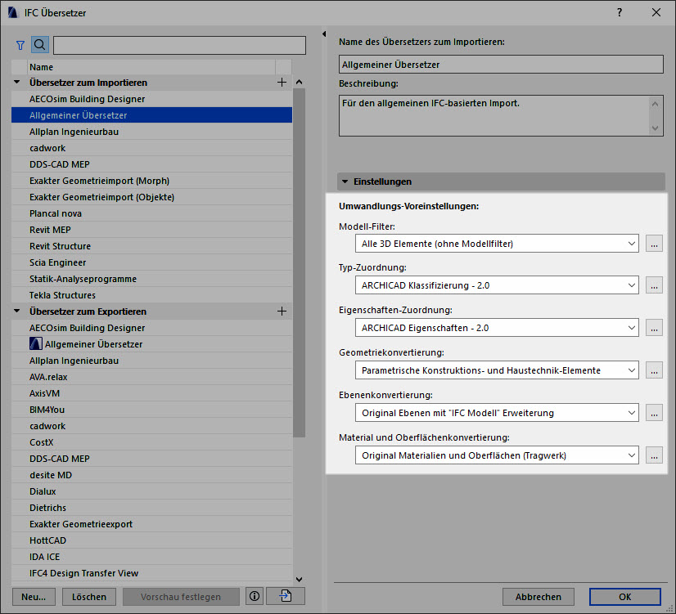This screenshot has width=676, height=614.
Task: Select Exakter Geometrieexport translator
Action: [151, 524]
